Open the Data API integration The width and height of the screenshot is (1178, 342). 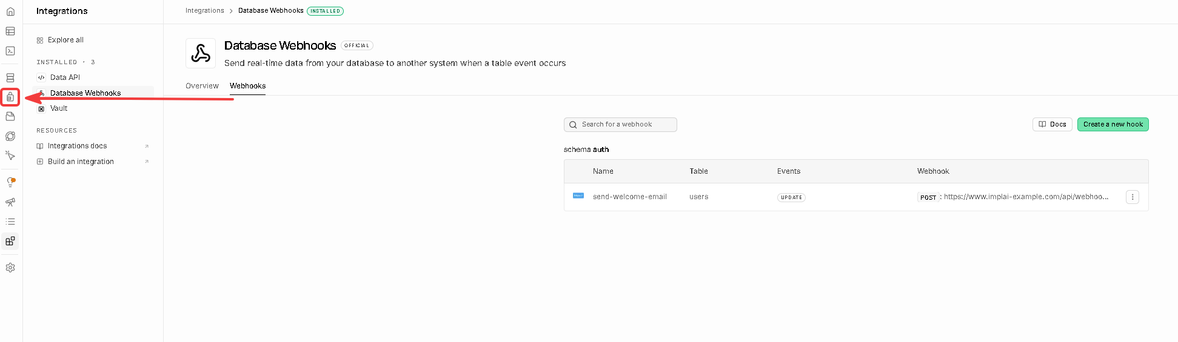pyautogui.click(x=65, y=77)
